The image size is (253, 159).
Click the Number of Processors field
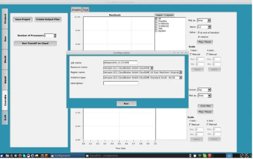point(49,35)
